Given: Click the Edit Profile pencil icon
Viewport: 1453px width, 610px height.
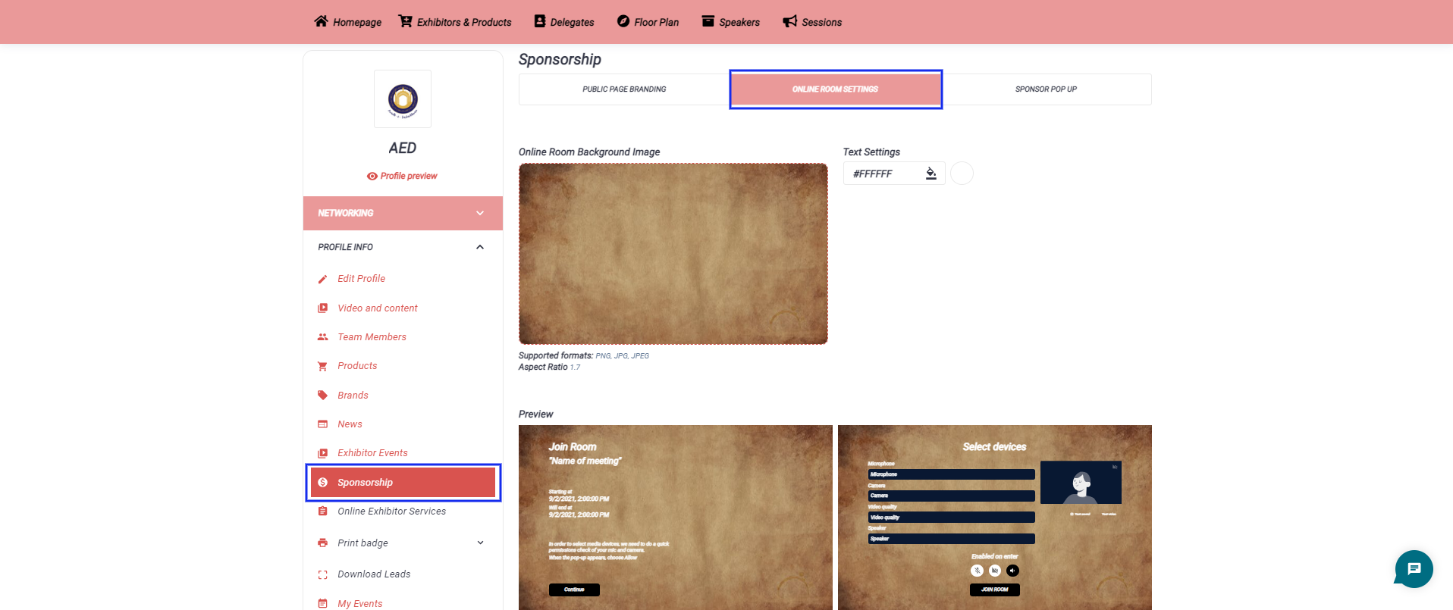Looking at the screenshot, I should coord(322,279).
